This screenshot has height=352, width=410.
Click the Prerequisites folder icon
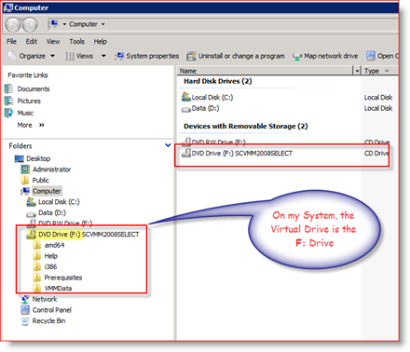click(37, 278)
